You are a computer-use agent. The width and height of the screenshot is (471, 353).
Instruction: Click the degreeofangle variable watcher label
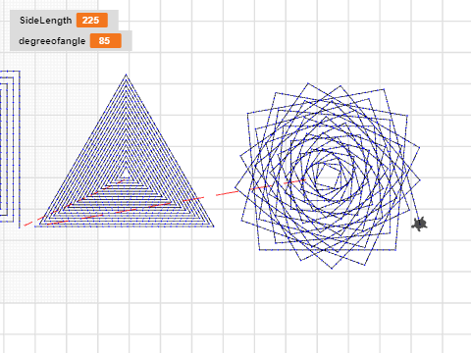coord(52,41)
